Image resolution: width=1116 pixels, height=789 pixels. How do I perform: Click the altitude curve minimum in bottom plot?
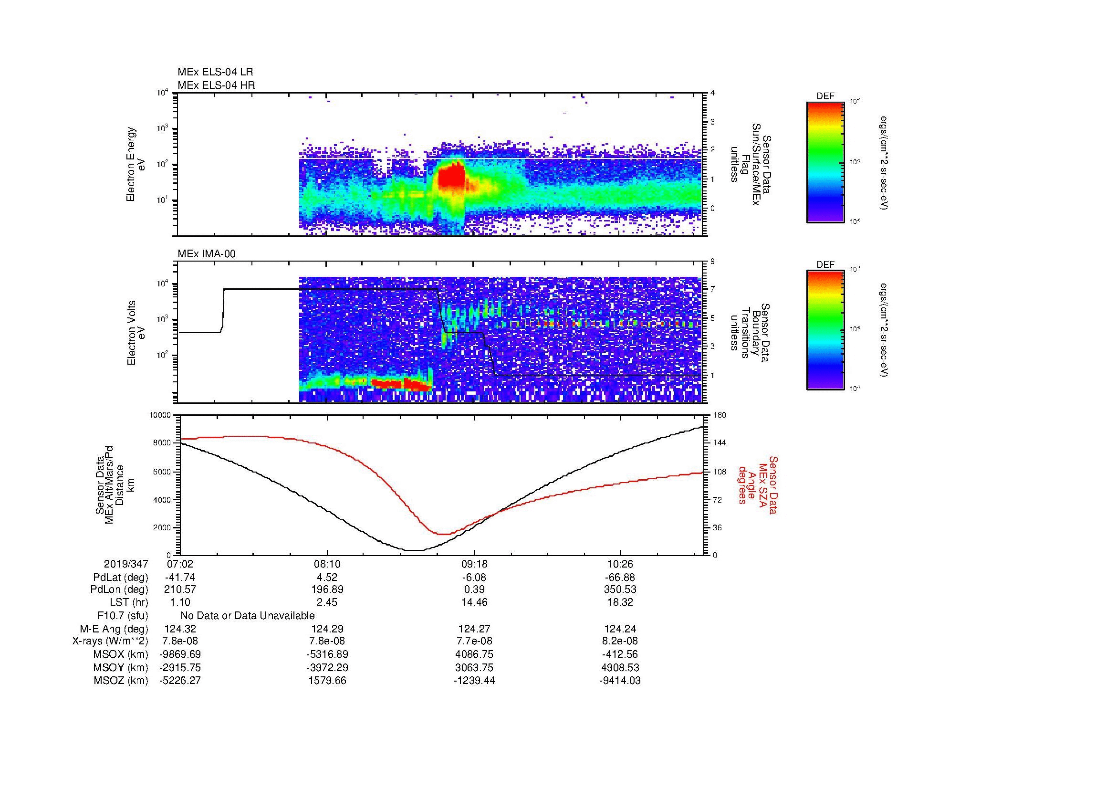click(x=415, y=550)
